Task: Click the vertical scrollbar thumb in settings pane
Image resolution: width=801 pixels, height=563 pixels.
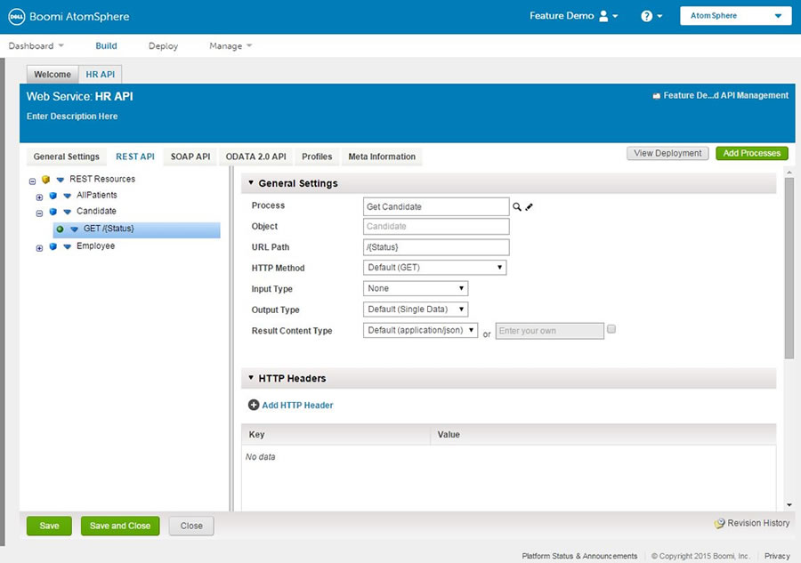Action: 789,268
